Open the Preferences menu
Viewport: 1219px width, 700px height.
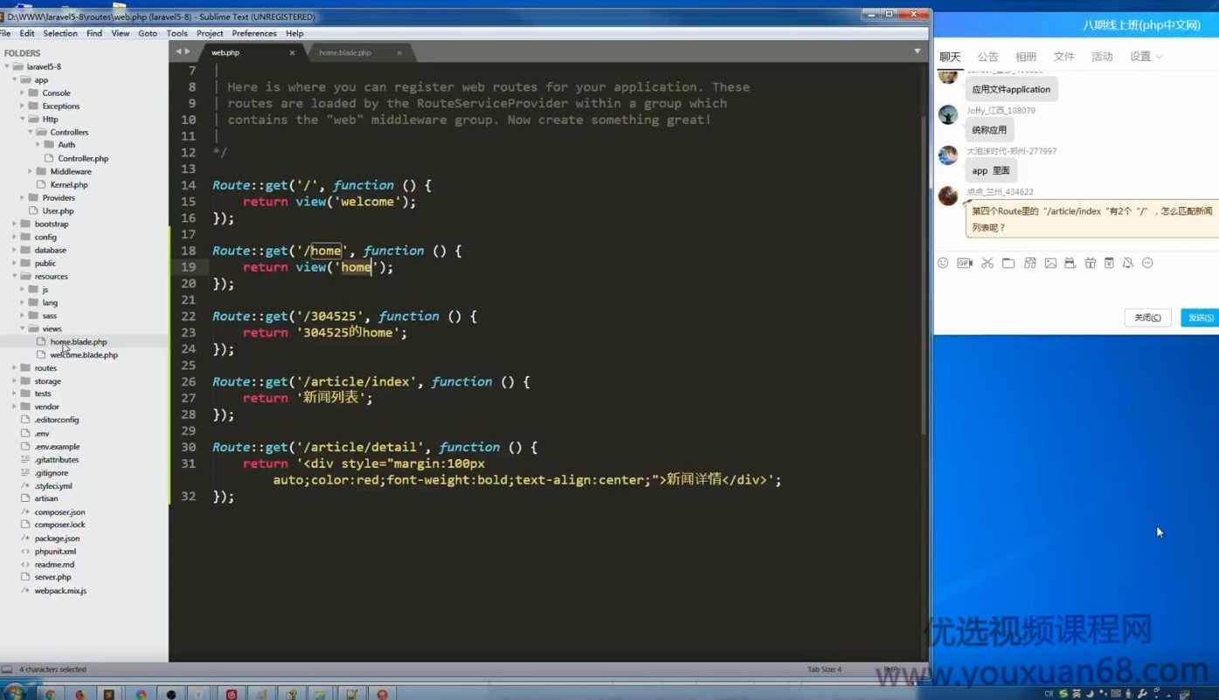pos(253,33)
